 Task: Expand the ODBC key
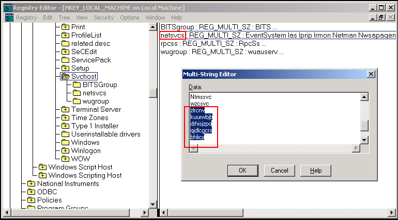(31, 192)
